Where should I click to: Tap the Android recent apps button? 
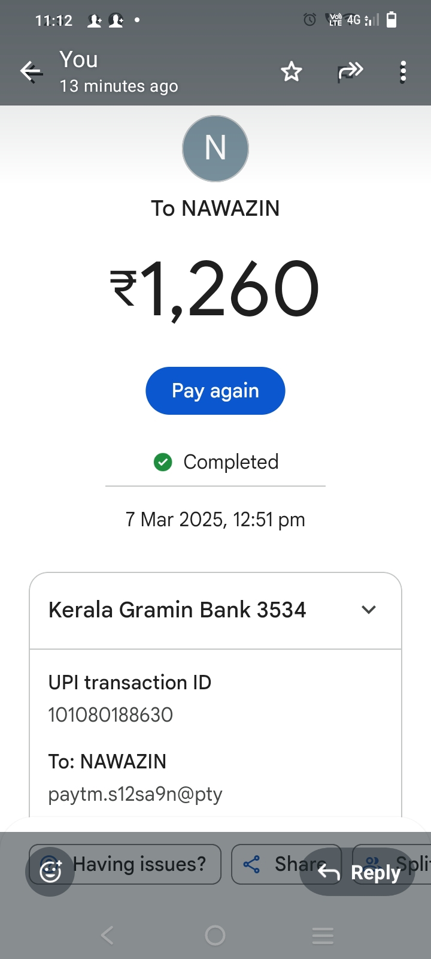pyautogui.click(x=323, y=935)
